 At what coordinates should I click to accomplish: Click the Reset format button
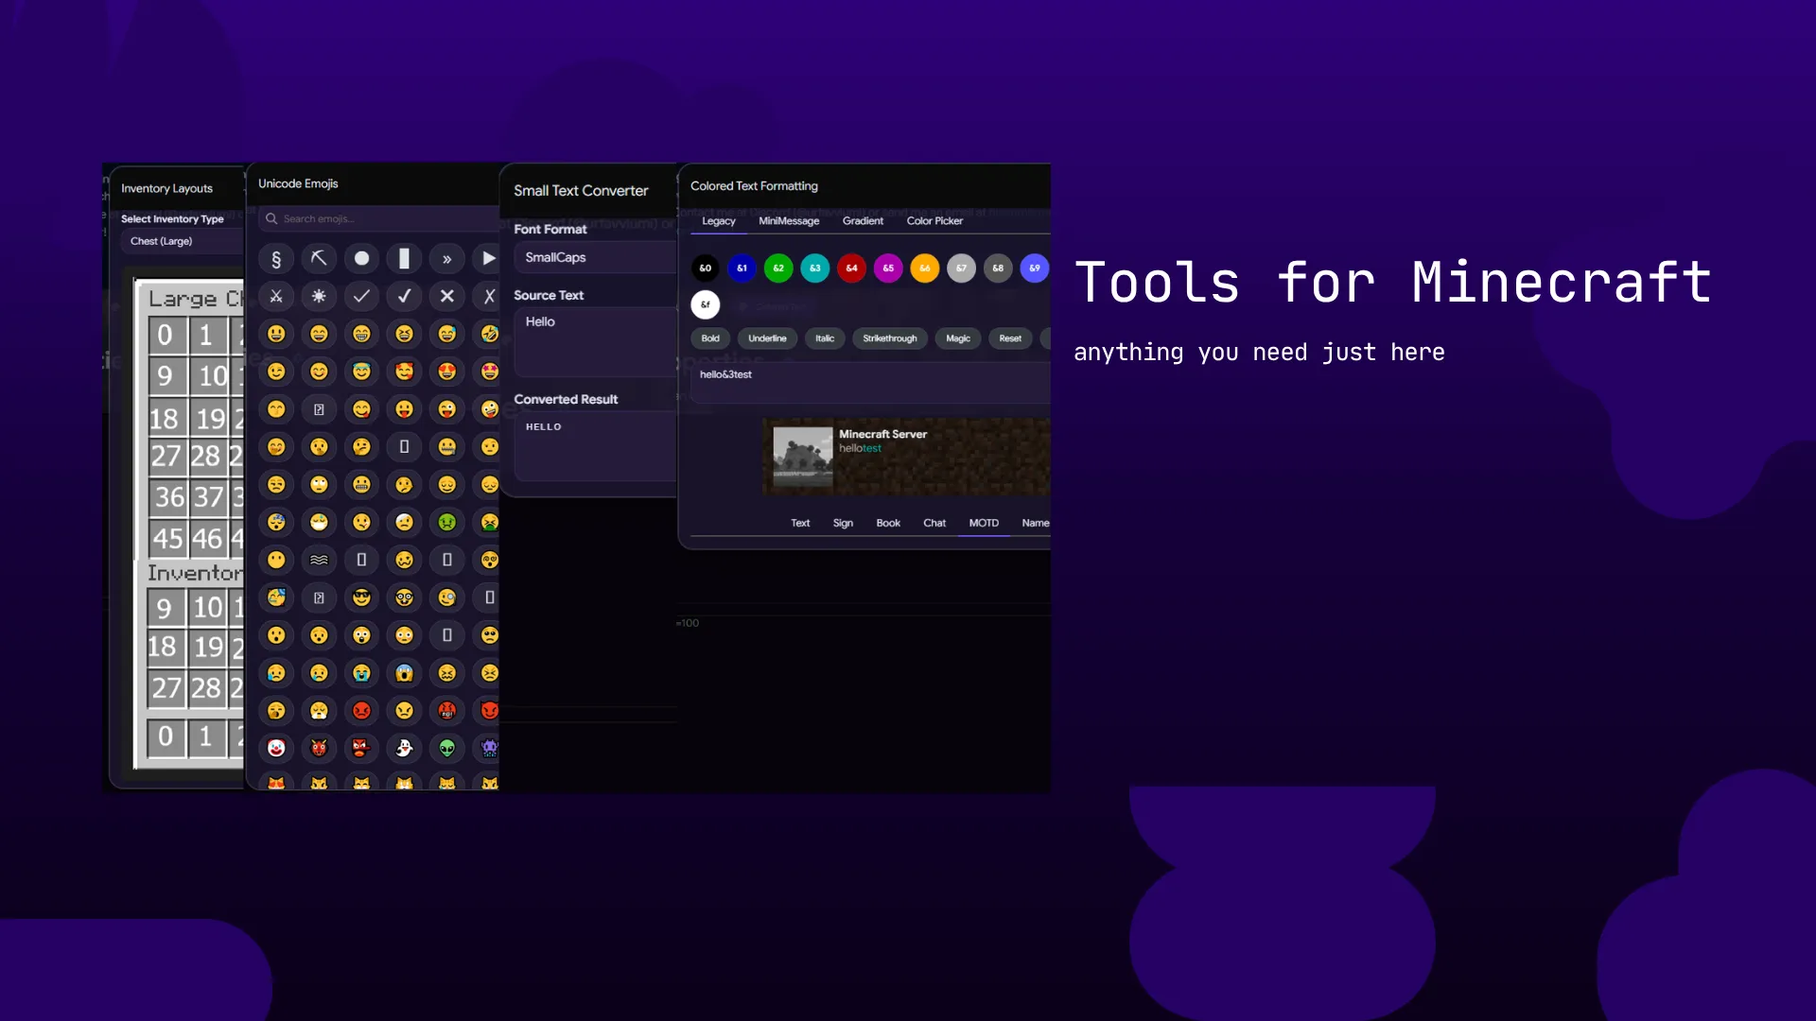[1010, 338]
